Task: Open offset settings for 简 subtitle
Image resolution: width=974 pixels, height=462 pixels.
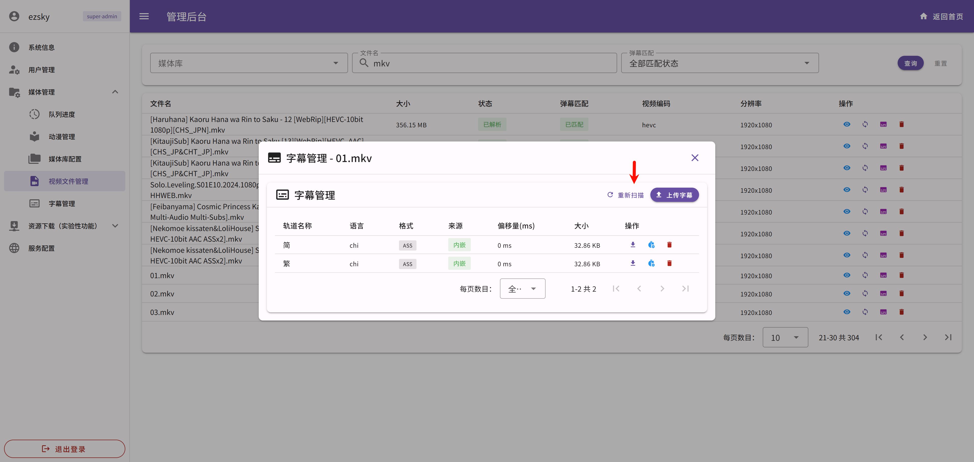Action: [x=651, y=245]
